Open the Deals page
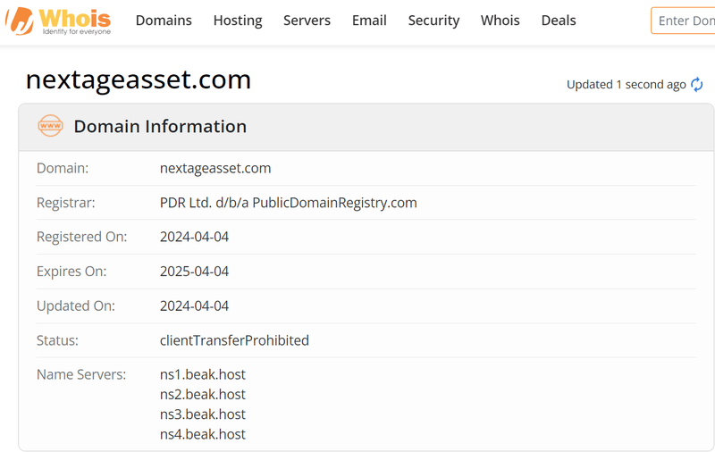715x452 pixels. (x=559, y=21)
